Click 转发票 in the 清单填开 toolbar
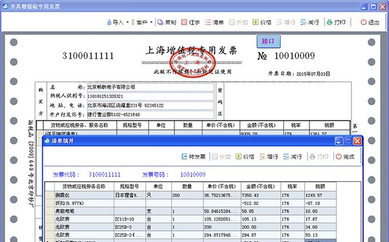The width and height of the screenshot is (389, 242). coord(194,157)
